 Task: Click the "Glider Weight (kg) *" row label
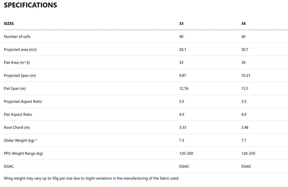point(20,141)
